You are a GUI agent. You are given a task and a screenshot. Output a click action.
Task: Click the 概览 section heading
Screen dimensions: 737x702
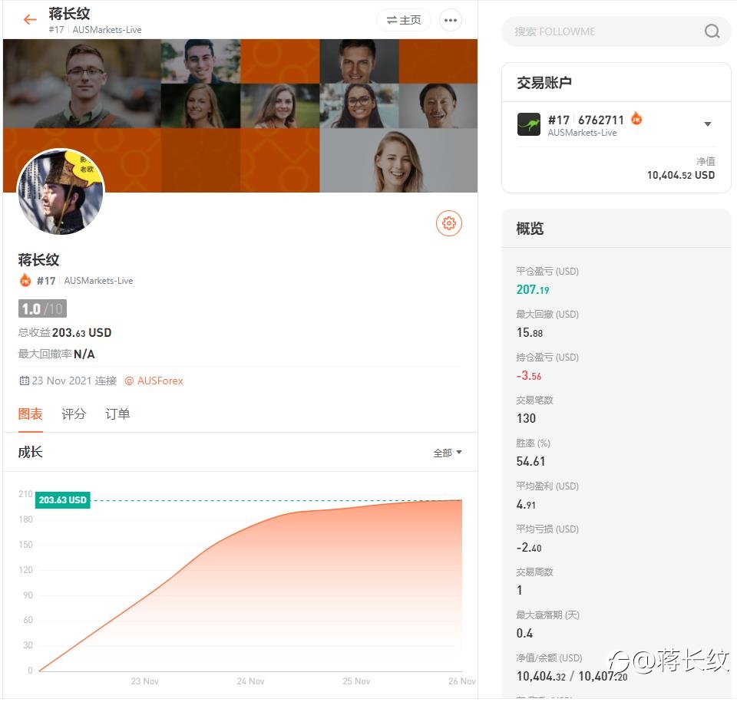point(530,229)
